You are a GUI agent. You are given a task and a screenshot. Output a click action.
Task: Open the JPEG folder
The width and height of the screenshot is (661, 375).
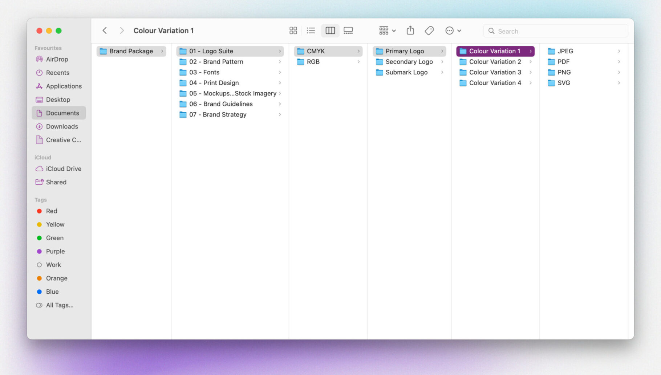[x=584, y=51]
